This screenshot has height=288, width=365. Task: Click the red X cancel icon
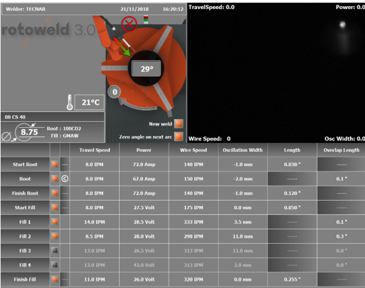(x=129, y=24)
